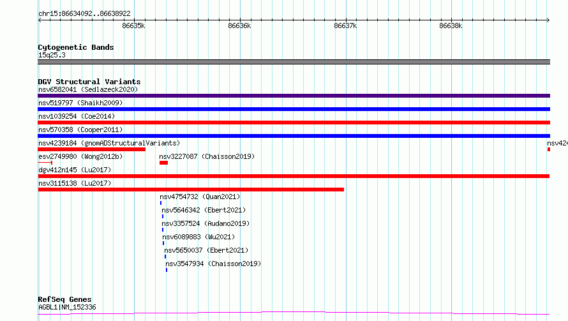Click the nsv3547934 (Chaisson2019) label
The height and width of the screenshot is (321, 568).
(x=213, y=264)
